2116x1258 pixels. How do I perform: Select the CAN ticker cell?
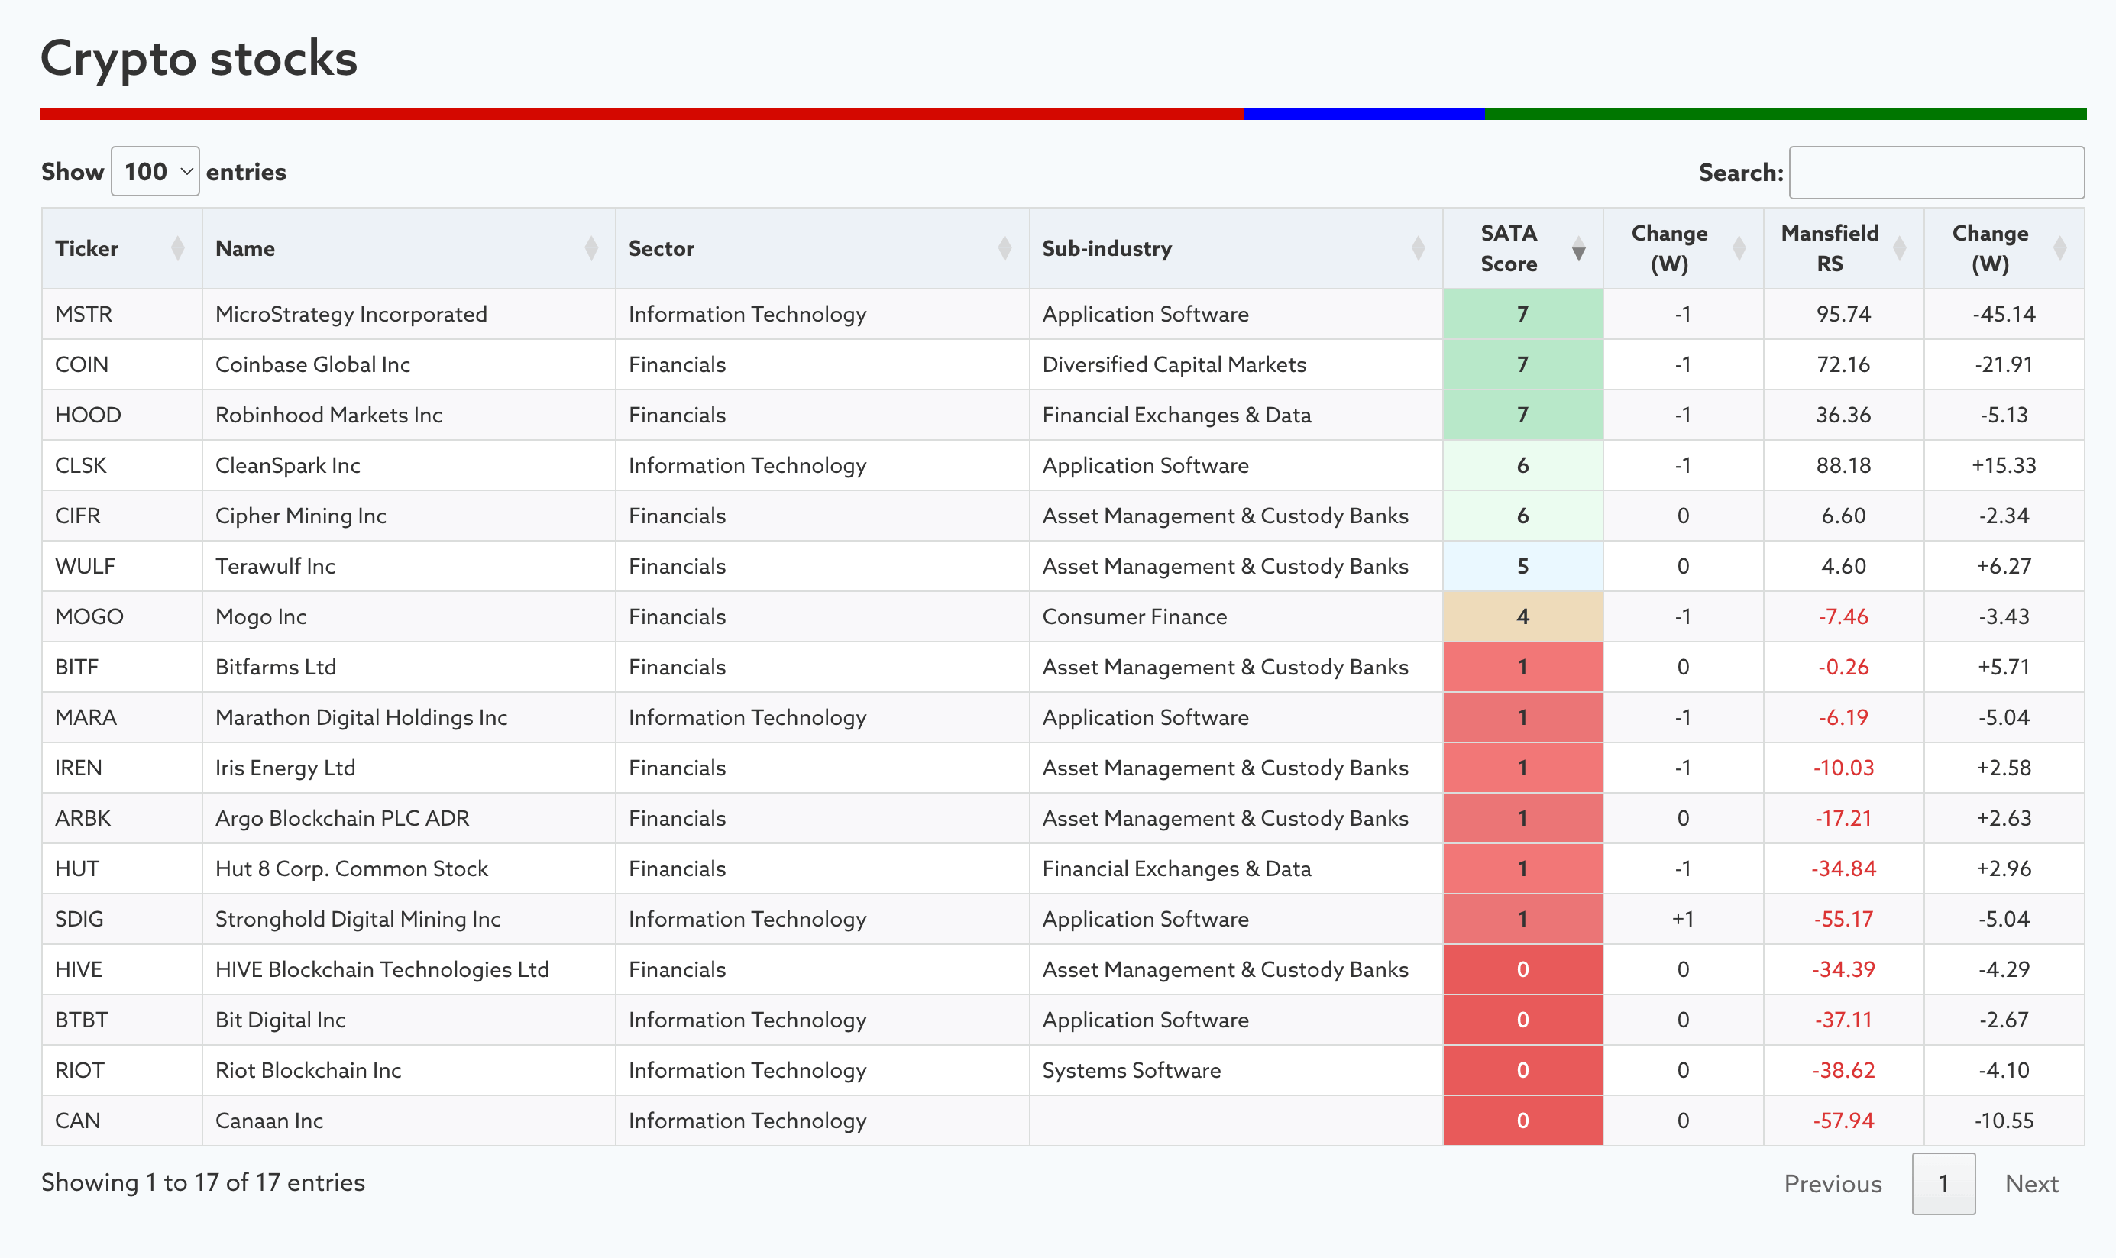pos(121,1121)
